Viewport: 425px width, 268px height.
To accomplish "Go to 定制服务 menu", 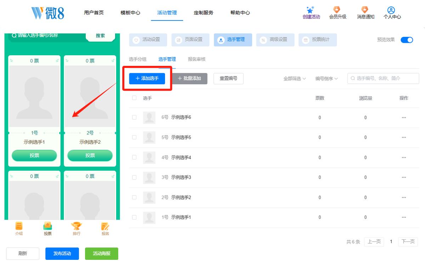I will [204, 13].
